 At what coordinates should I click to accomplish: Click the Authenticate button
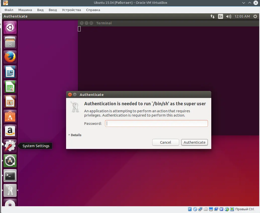tap(194, 142)
